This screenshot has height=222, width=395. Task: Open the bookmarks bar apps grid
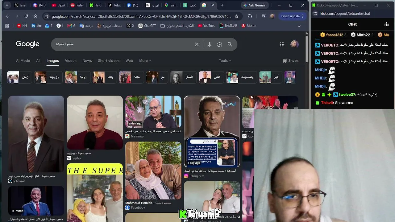[x=7, y=26]
